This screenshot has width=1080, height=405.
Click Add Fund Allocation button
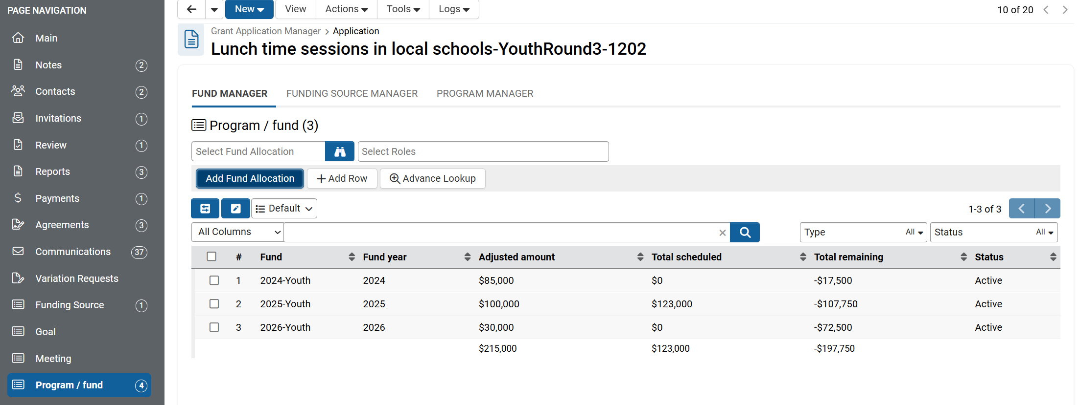250,178
